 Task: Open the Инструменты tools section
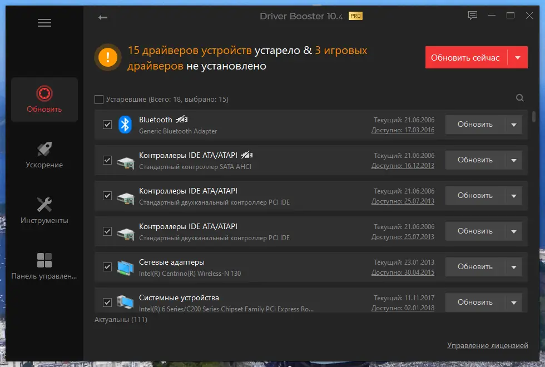click(x=44, y=211)
